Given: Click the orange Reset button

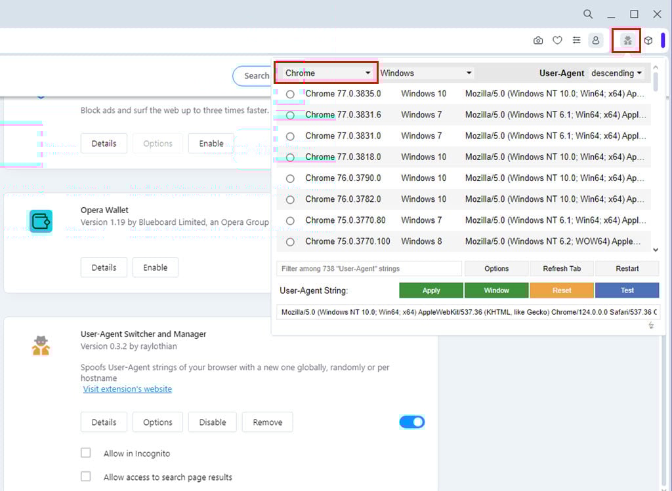Looking at the screenshot, I should (x=562, y=290).
